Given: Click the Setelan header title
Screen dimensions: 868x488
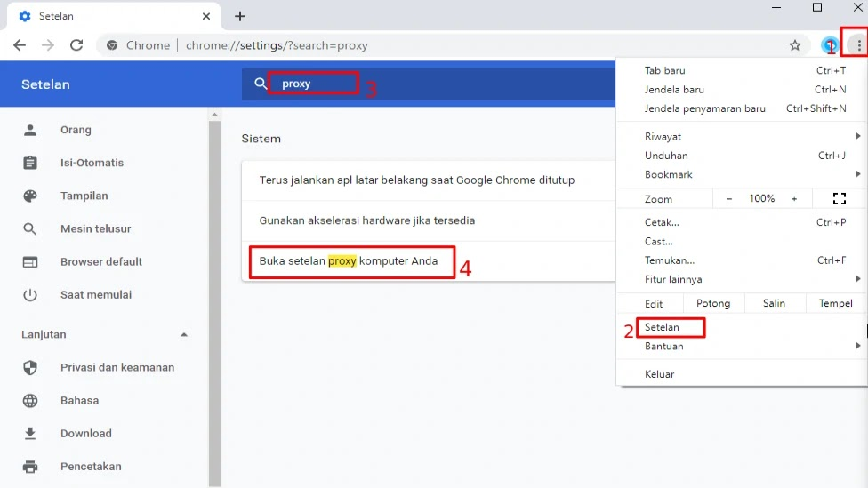Looking at the screenshot, I should click(45, 84).
